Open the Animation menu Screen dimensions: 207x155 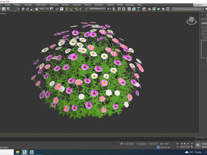point(28,5)
